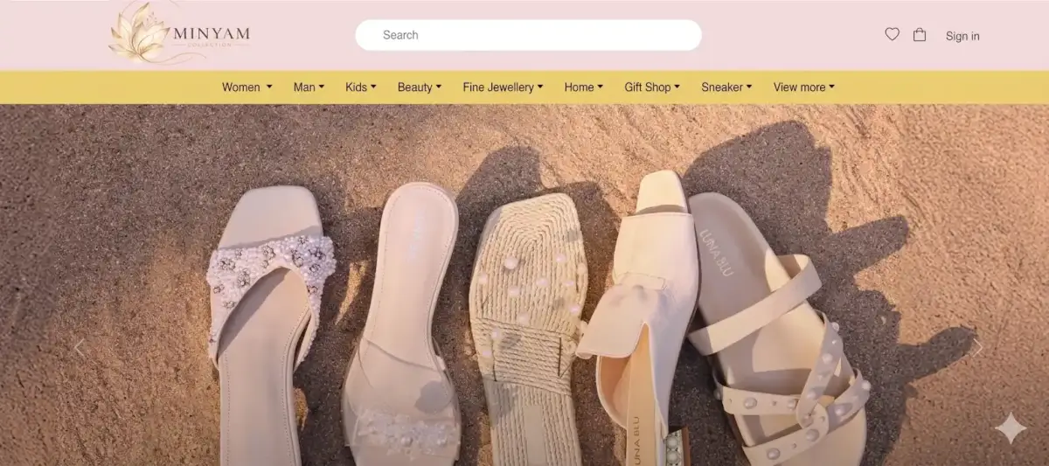Viewport: 1049px width, 466px height.
Task: Expand the Fine Jewellery dropdown menu
Action: pos(503,87)
